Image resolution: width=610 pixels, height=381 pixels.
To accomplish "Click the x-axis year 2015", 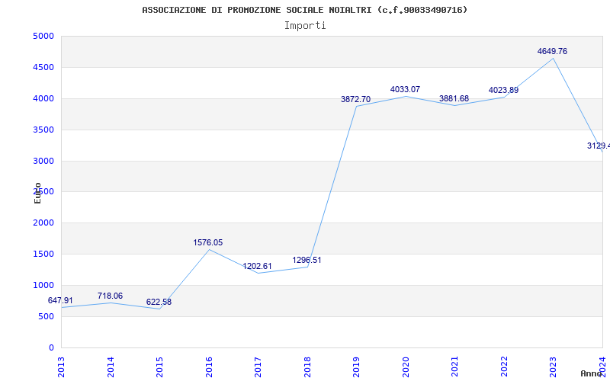I will [x=159, y=367].
